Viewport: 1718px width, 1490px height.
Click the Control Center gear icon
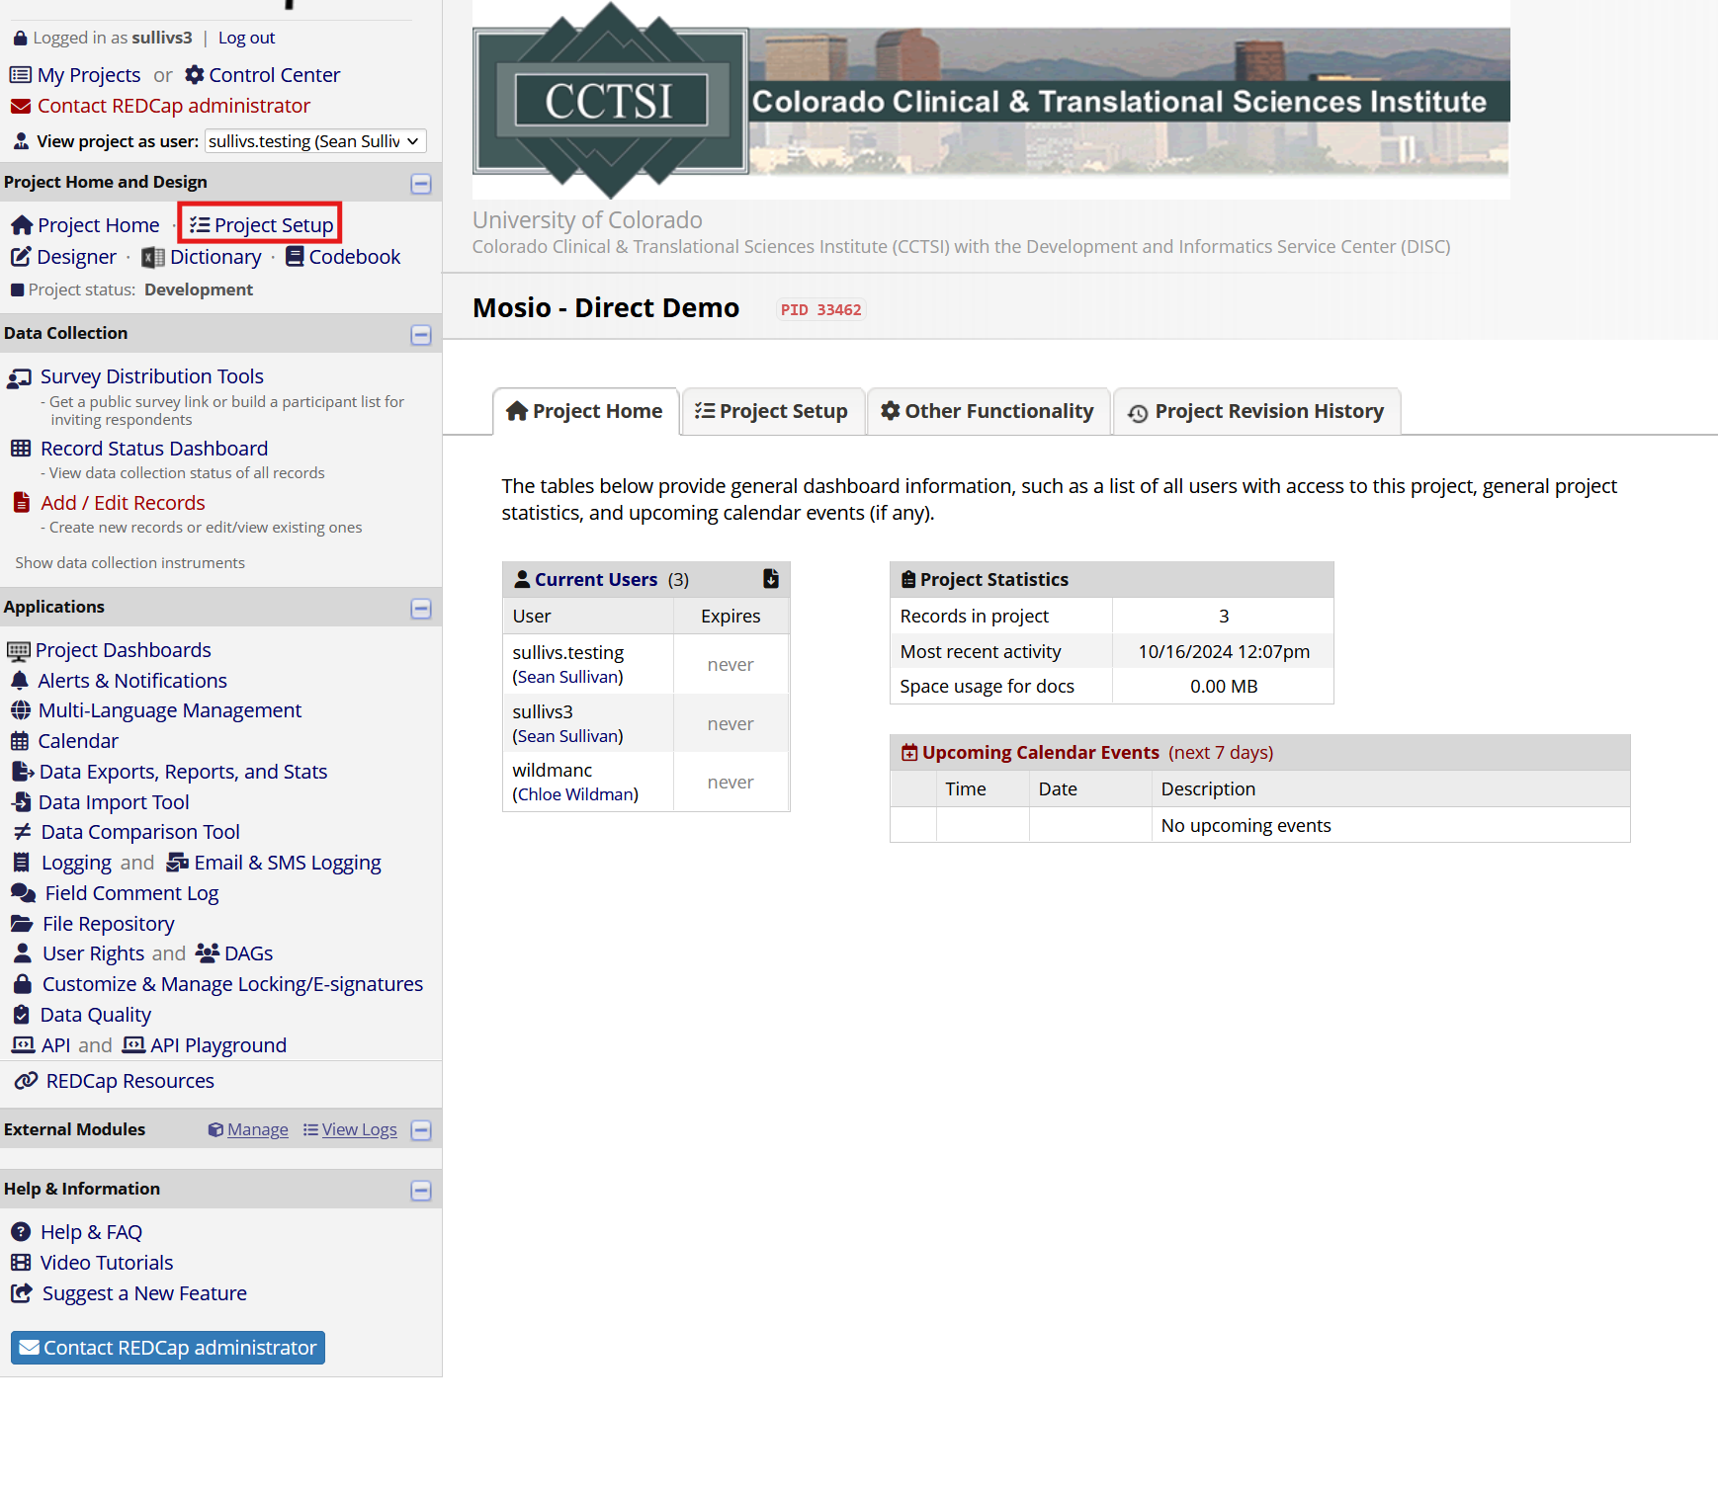click(x=195, y=75)
